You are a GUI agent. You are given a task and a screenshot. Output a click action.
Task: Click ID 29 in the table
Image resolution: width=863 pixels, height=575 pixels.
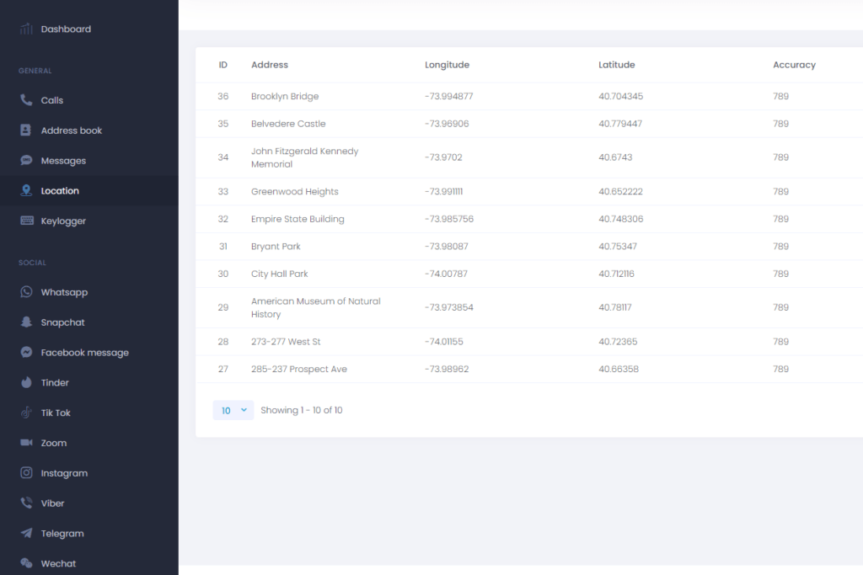(x=222, y=307)
